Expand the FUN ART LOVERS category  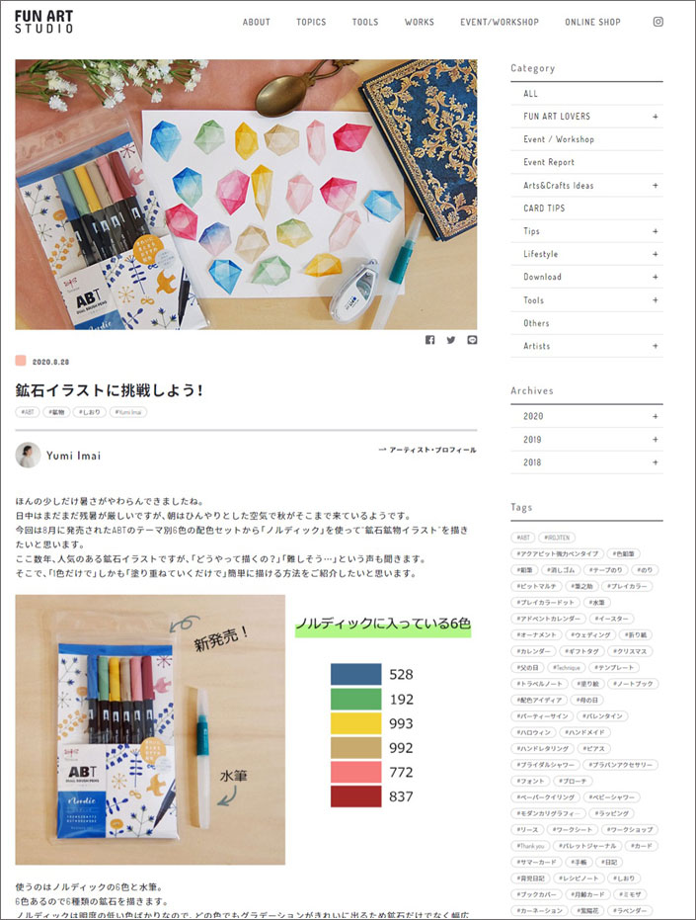pos(655,117)
